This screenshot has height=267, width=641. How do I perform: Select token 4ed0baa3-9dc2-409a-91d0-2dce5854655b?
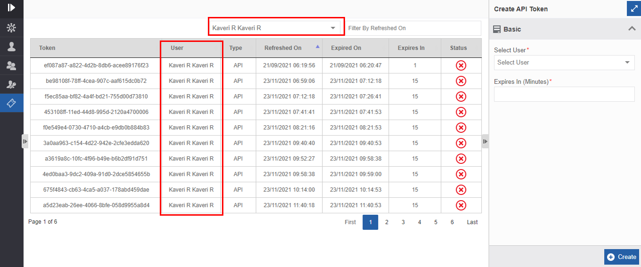[x=96, y=174]
